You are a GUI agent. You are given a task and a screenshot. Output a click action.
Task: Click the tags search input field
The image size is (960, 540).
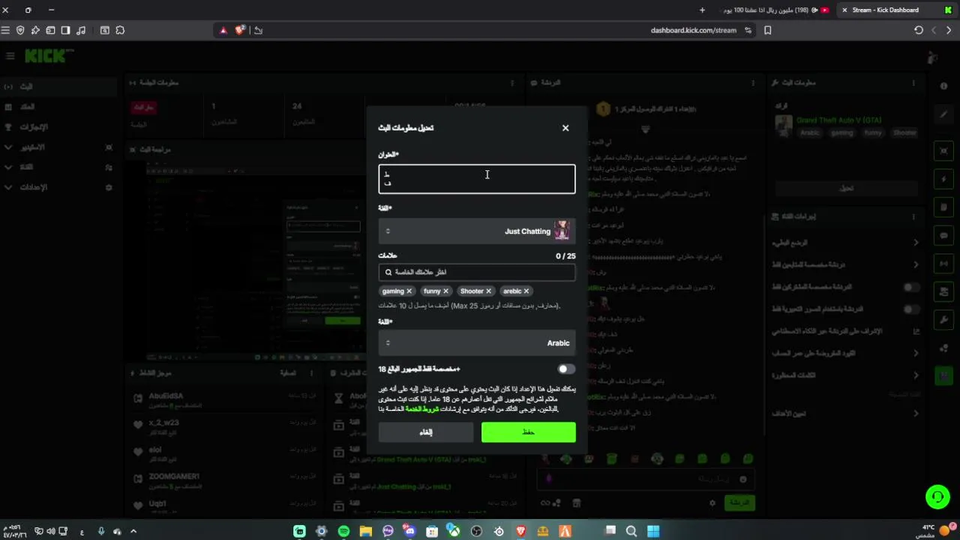point(477,272)
